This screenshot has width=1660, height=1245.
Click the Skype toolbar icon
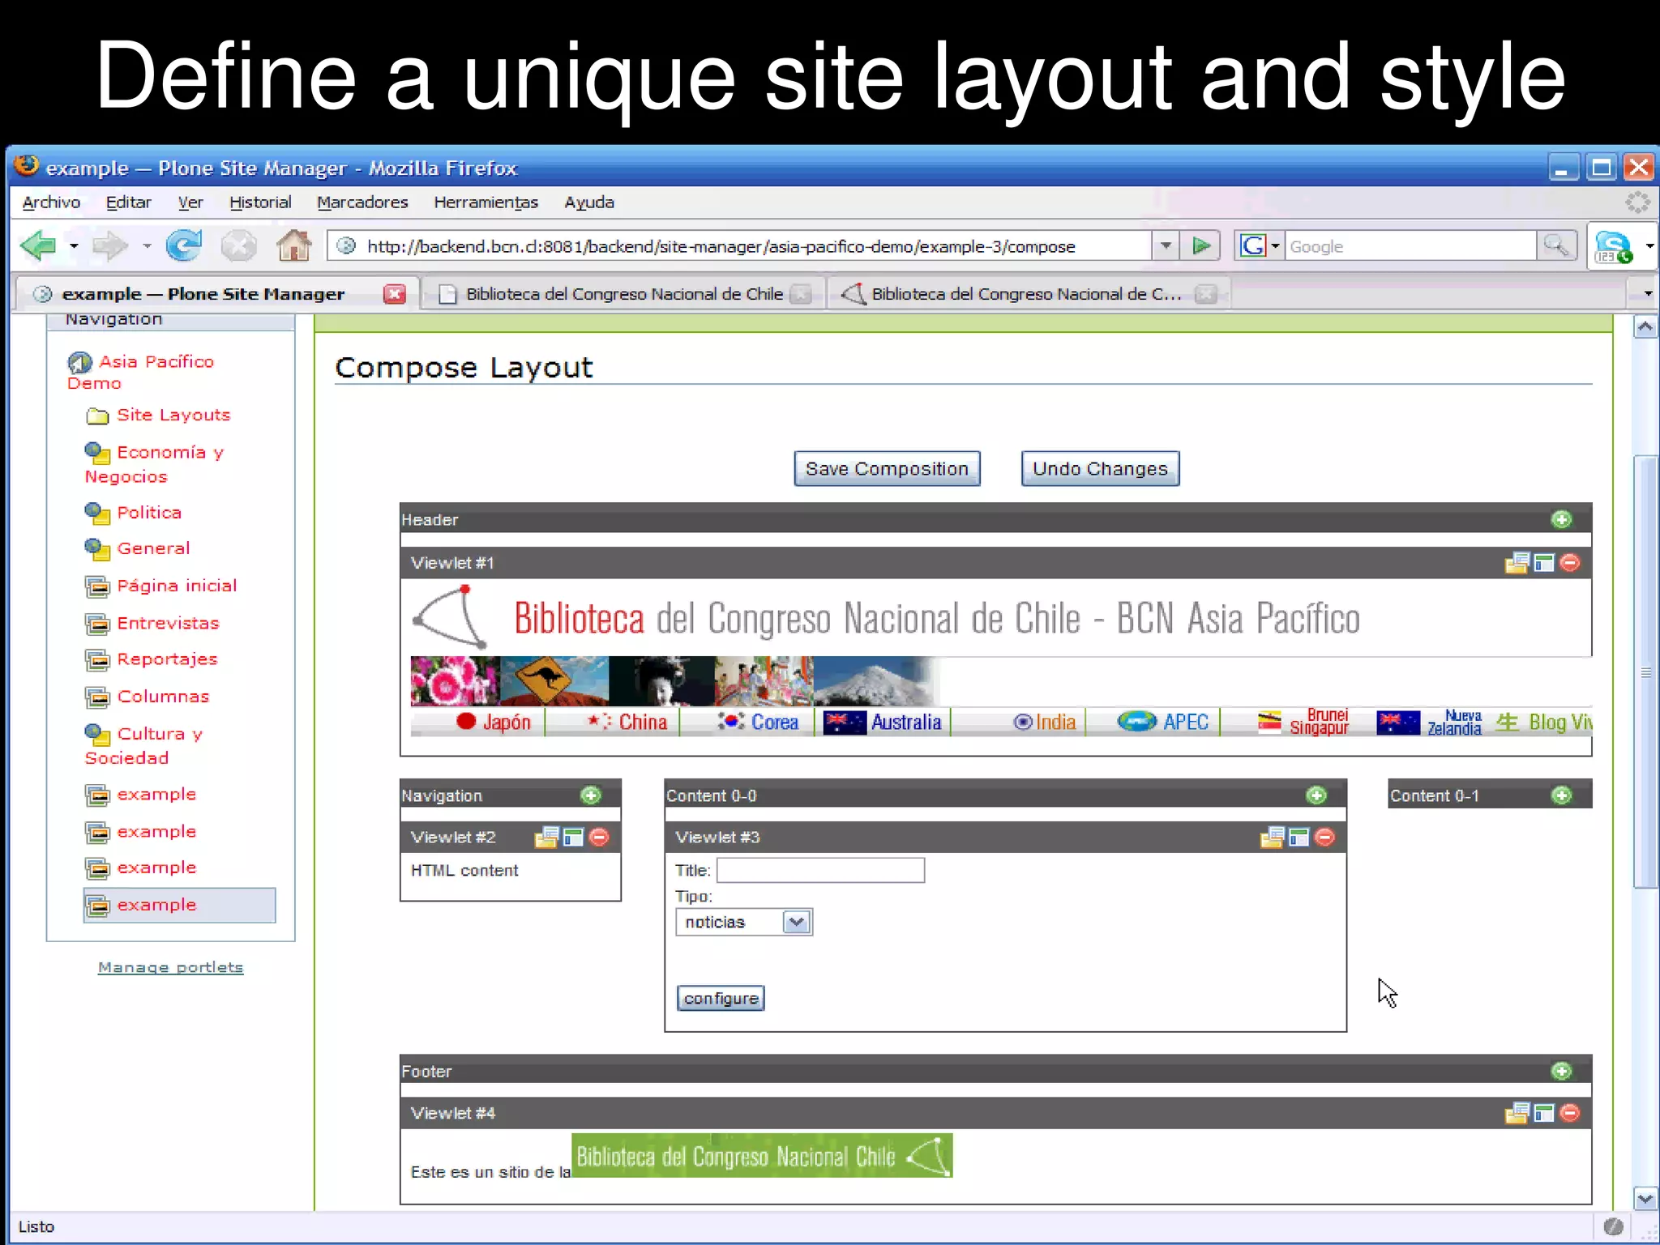(x=1613, y=246)
